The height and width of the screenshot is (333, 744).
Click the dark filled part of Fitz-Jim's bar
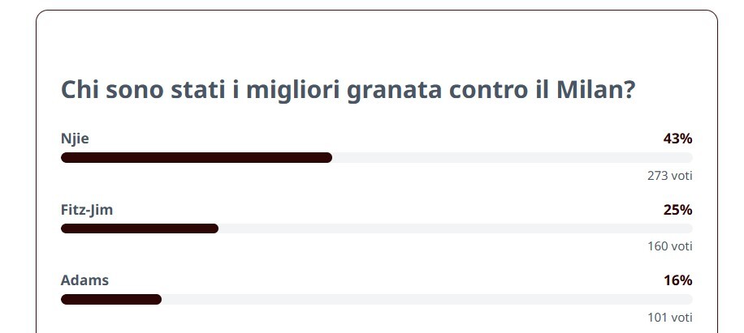coord(140,228)
